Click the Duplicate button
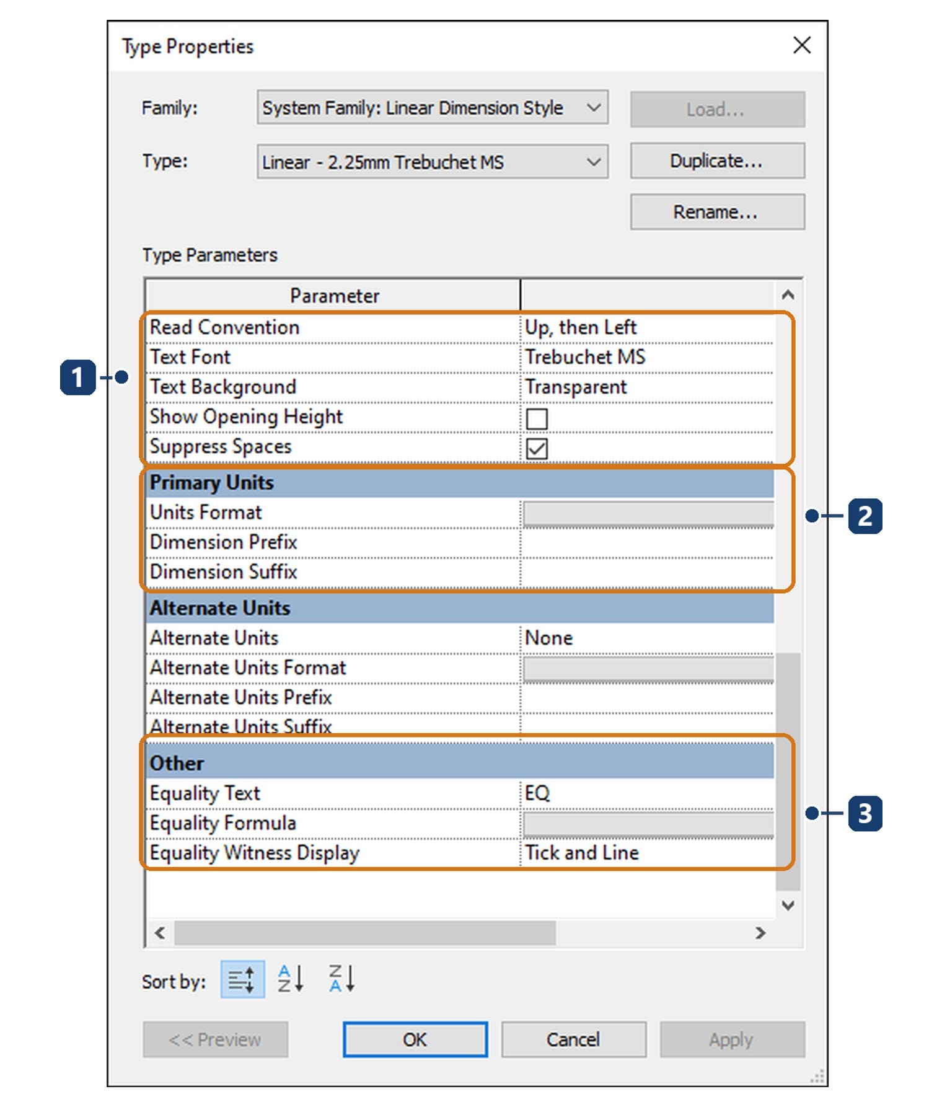 tap(717, 161)
